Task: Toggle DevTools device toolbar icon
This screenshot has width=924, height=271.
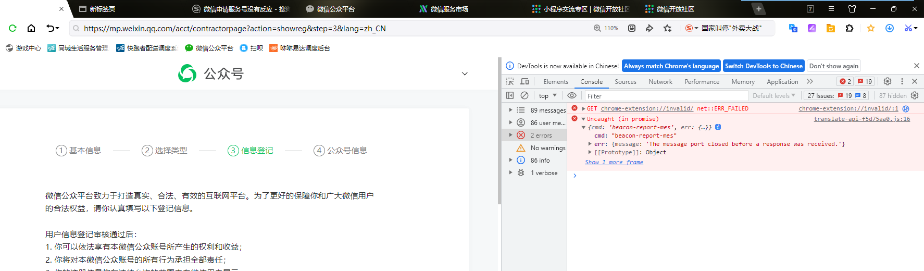Action: click(525, 81)
